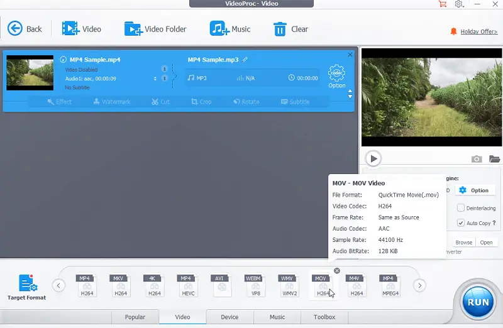Click the source video thumbnail
This screenshot has height=328, width=503.
pos(30,73)
